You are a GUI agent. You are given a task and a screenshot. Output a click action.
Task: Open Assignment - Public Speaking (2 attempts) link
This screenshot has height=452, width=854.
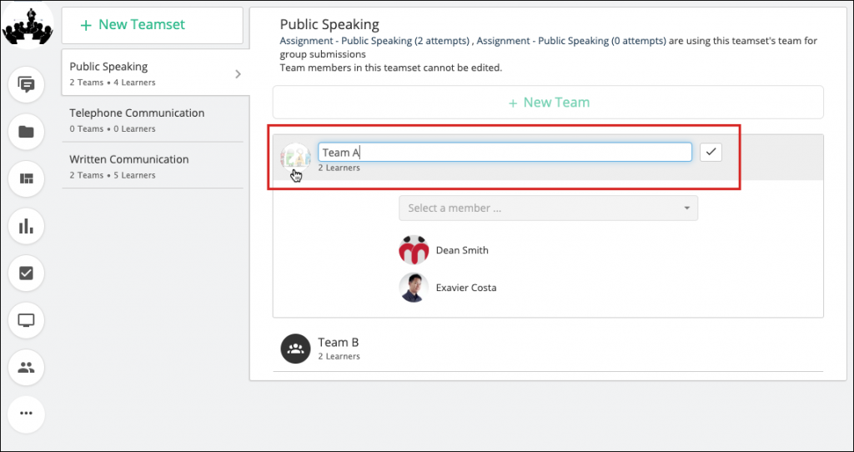pos(374,40)
